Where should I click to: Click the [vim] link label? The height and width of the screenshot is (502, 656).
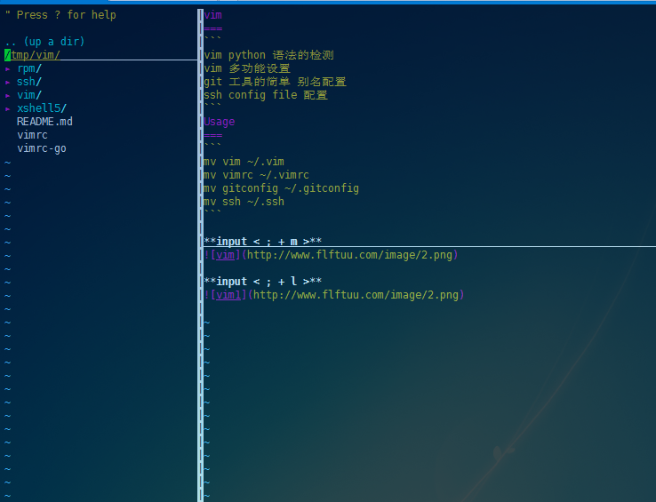pos(226,255)
